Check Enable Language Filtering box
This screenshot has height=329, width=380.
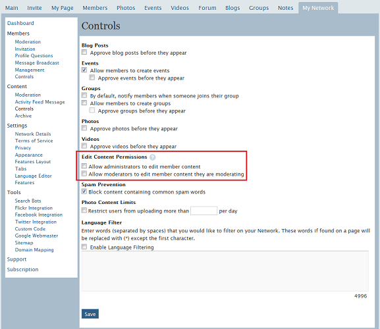click(x=84, y=247)
